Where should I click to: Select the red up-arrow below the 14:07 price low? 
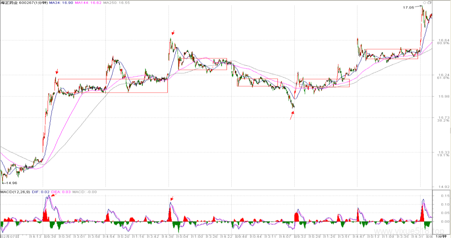pyautogui.click(x=292, y=115)
